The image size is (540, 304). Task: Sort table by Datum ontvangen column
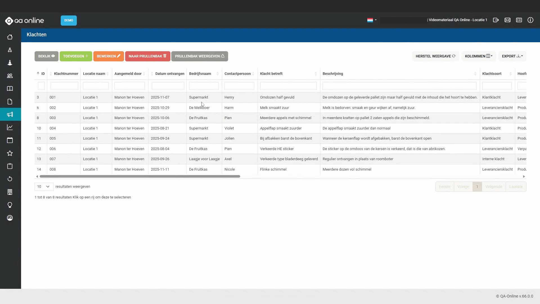click(x=169, y=74)
